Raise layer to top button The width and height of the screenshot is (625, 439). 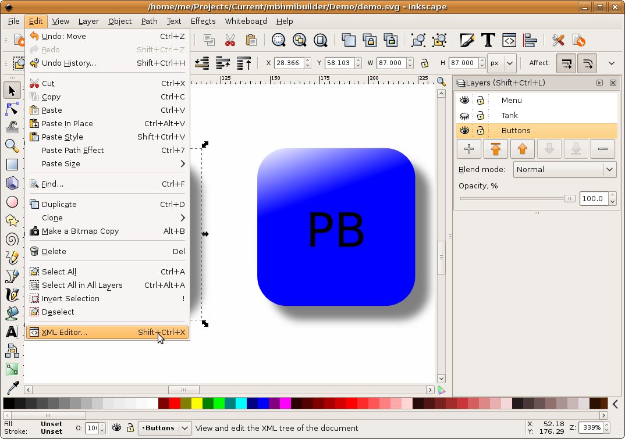[495, 149]
